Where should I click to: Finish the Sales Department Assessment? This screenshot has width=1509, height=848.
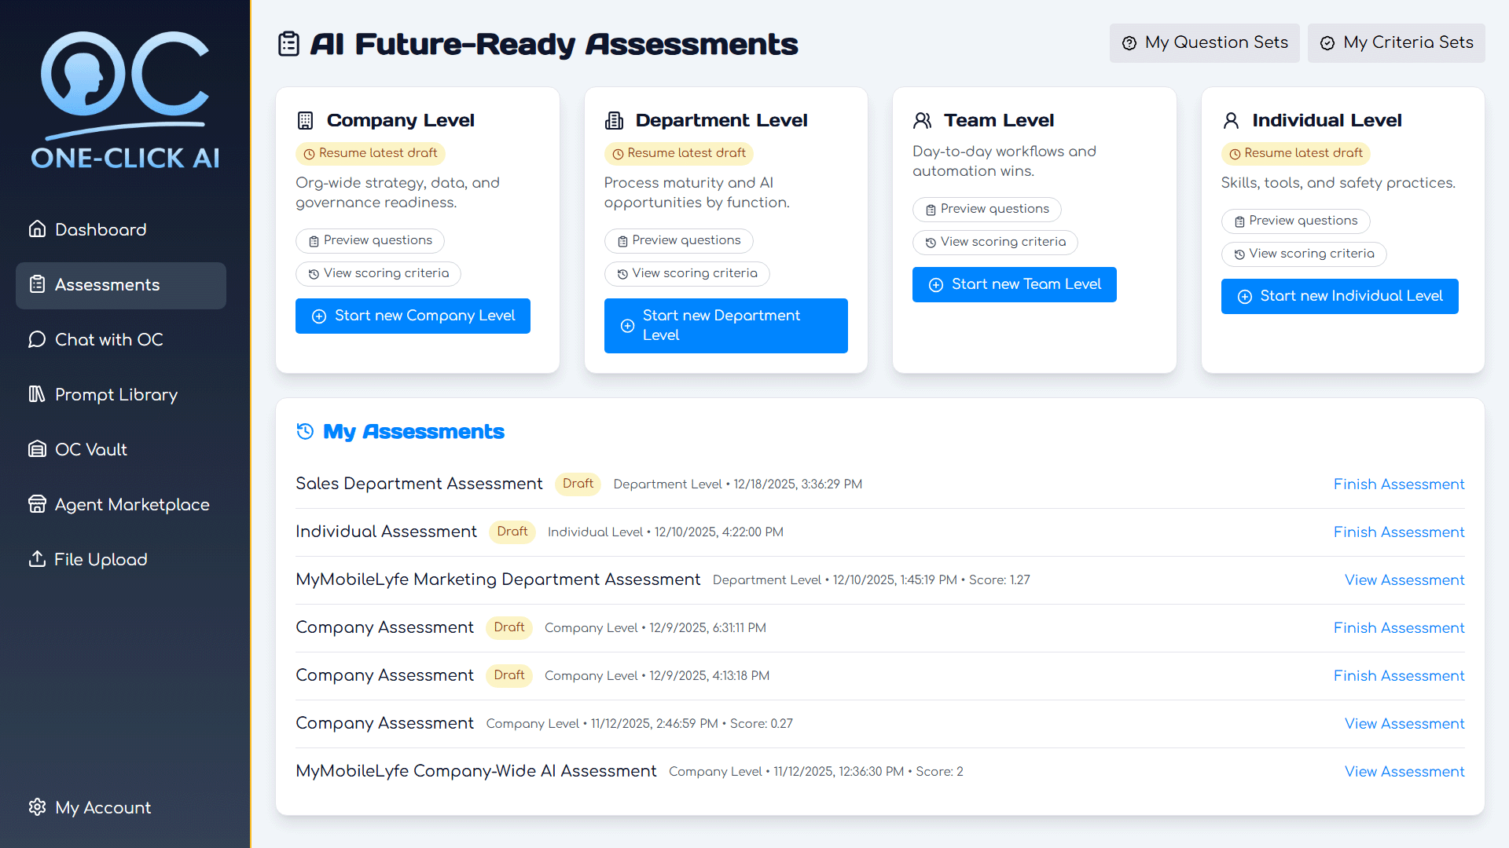pos(1398,484)
